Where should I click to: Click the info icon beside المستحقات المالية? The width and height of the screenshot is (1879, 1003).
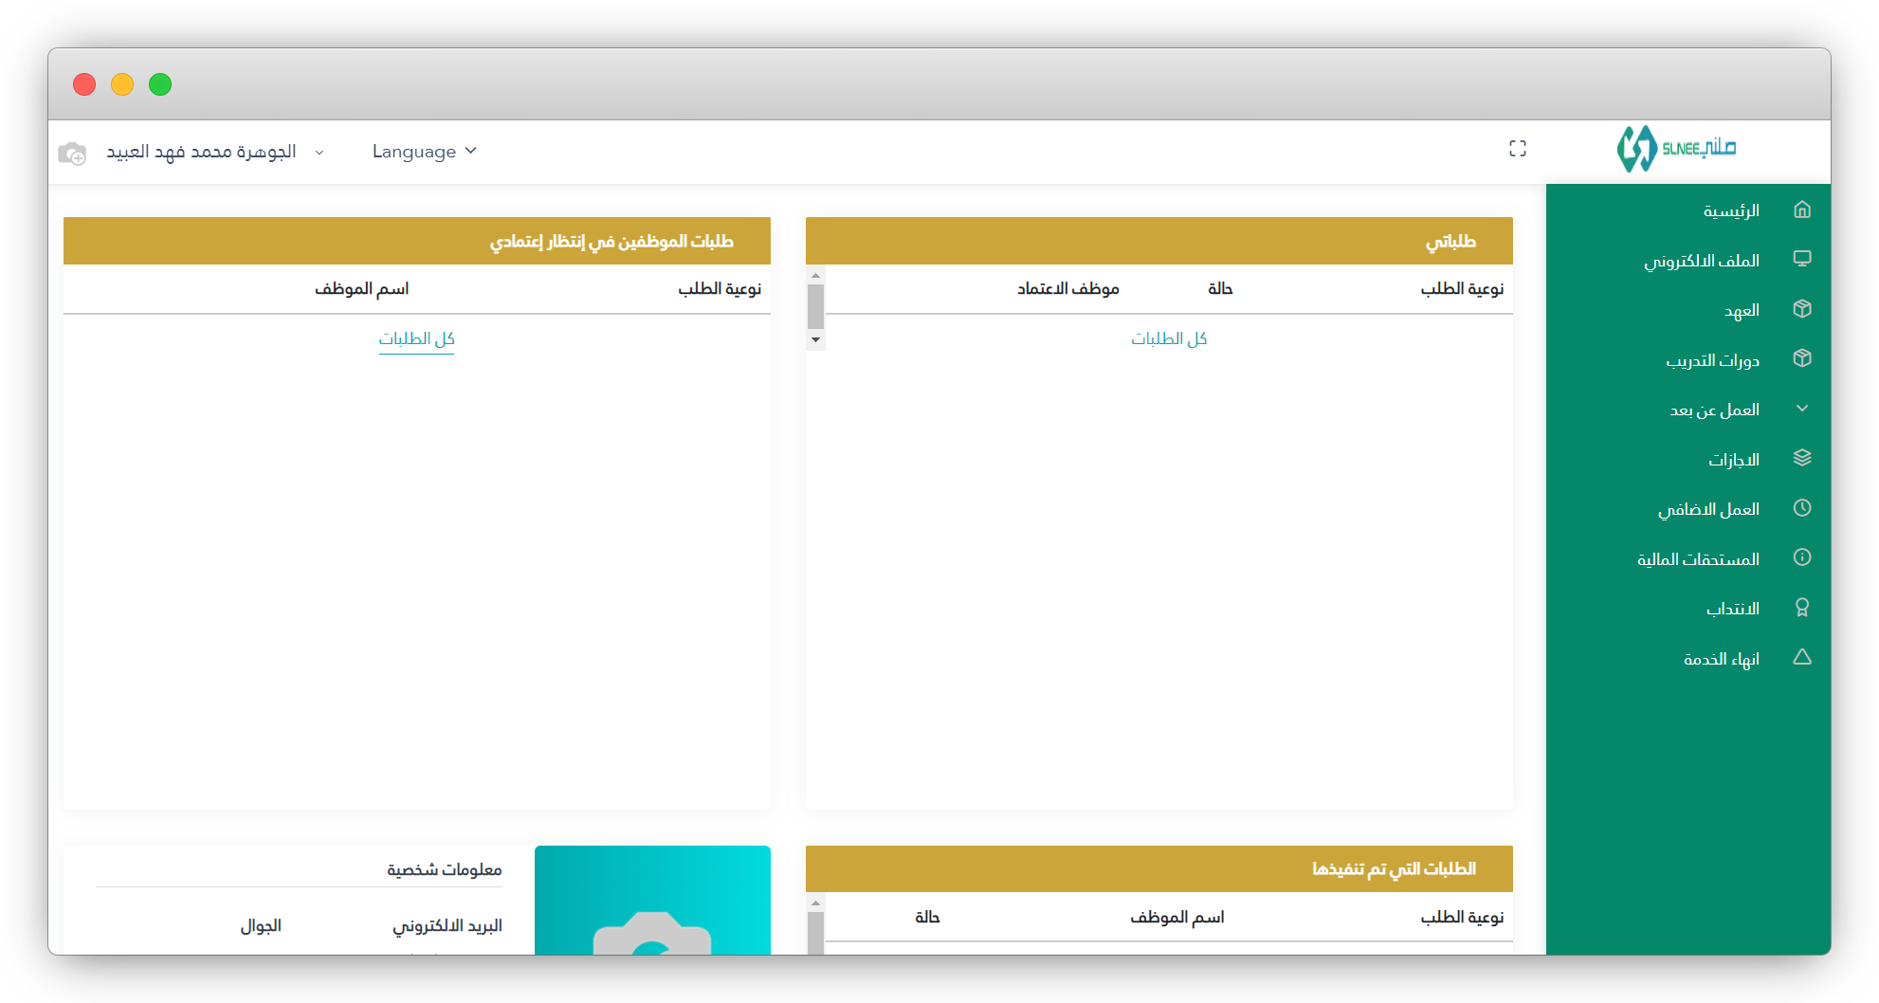point(1802,557)
